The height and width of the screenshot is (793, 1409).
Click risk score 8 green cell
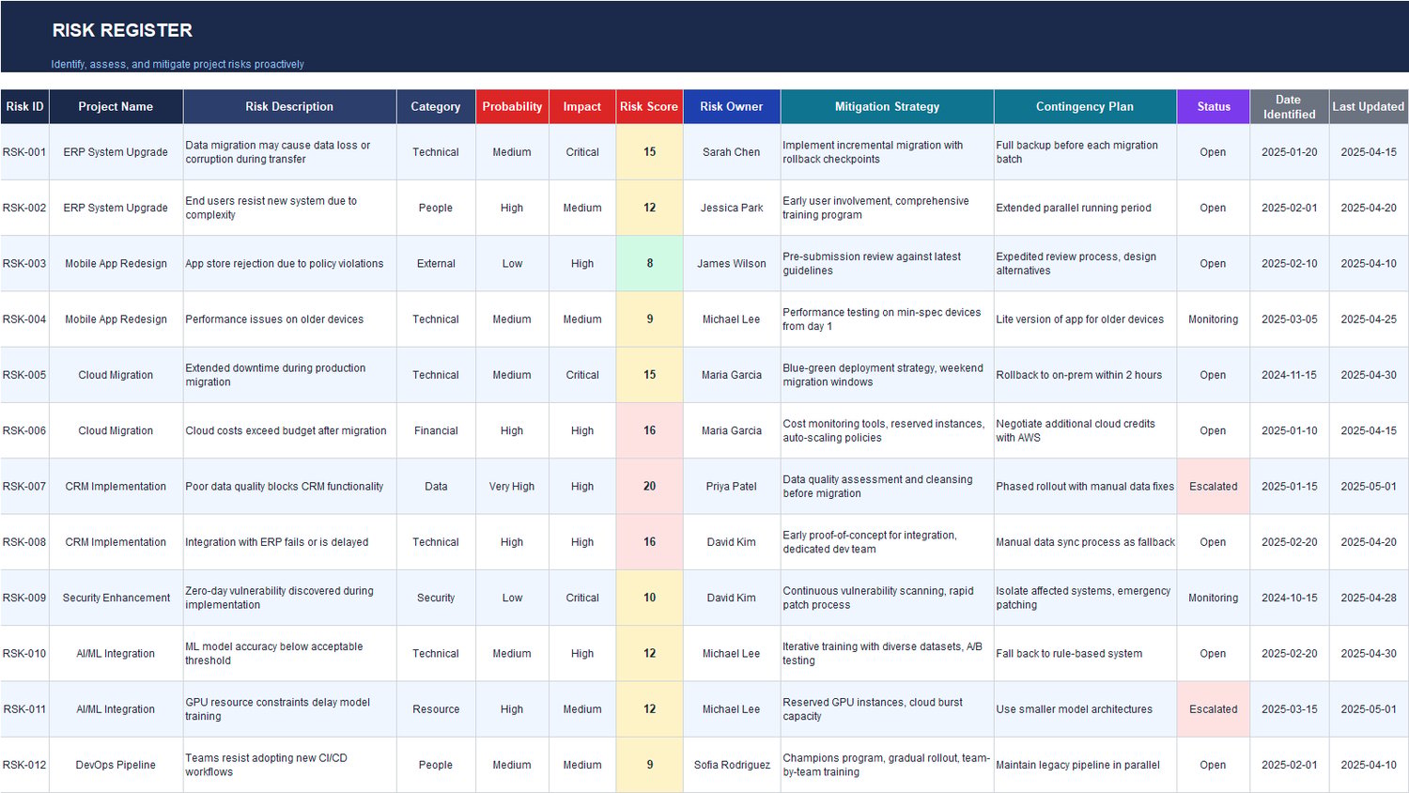tap(649, 264)
